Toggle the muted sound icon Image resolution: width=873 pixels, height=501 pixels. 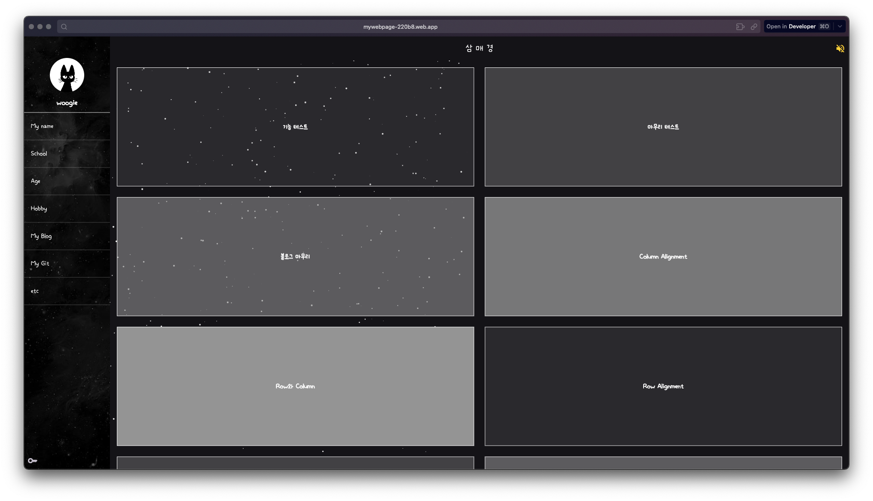(x=840, y=49)
